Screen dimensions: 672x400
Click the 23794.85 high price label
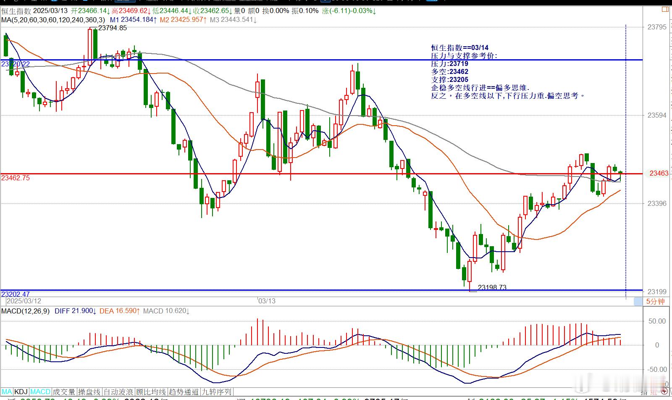coord(113,28)
